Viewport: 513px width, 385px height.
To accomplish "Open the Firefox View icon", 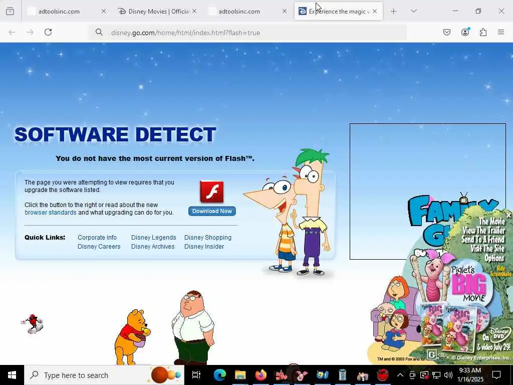I will click(x=10, y=12).
